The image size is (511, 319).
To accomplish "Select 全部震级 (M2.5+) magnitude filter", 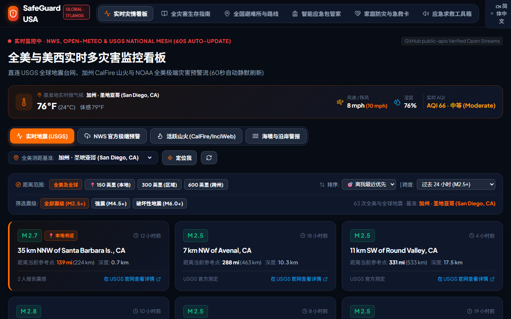I will click(65, 203).
